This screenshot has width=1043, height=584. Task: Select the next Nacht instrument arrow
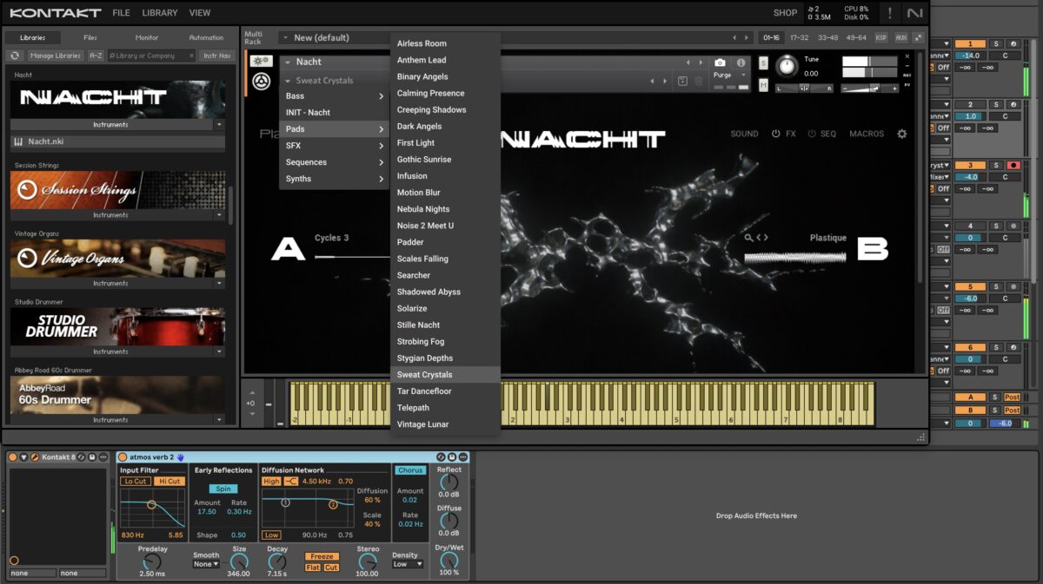[701, 62]
